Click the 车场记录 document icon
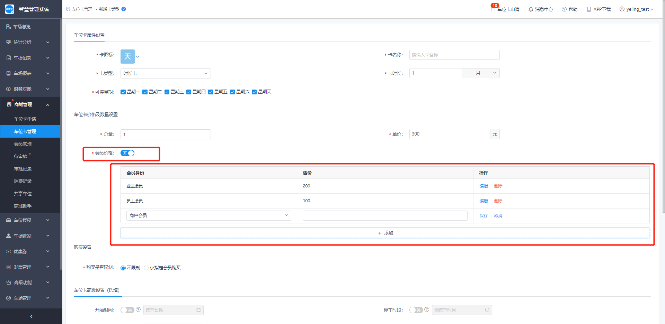665x324 pixels. tap(9, 58)
